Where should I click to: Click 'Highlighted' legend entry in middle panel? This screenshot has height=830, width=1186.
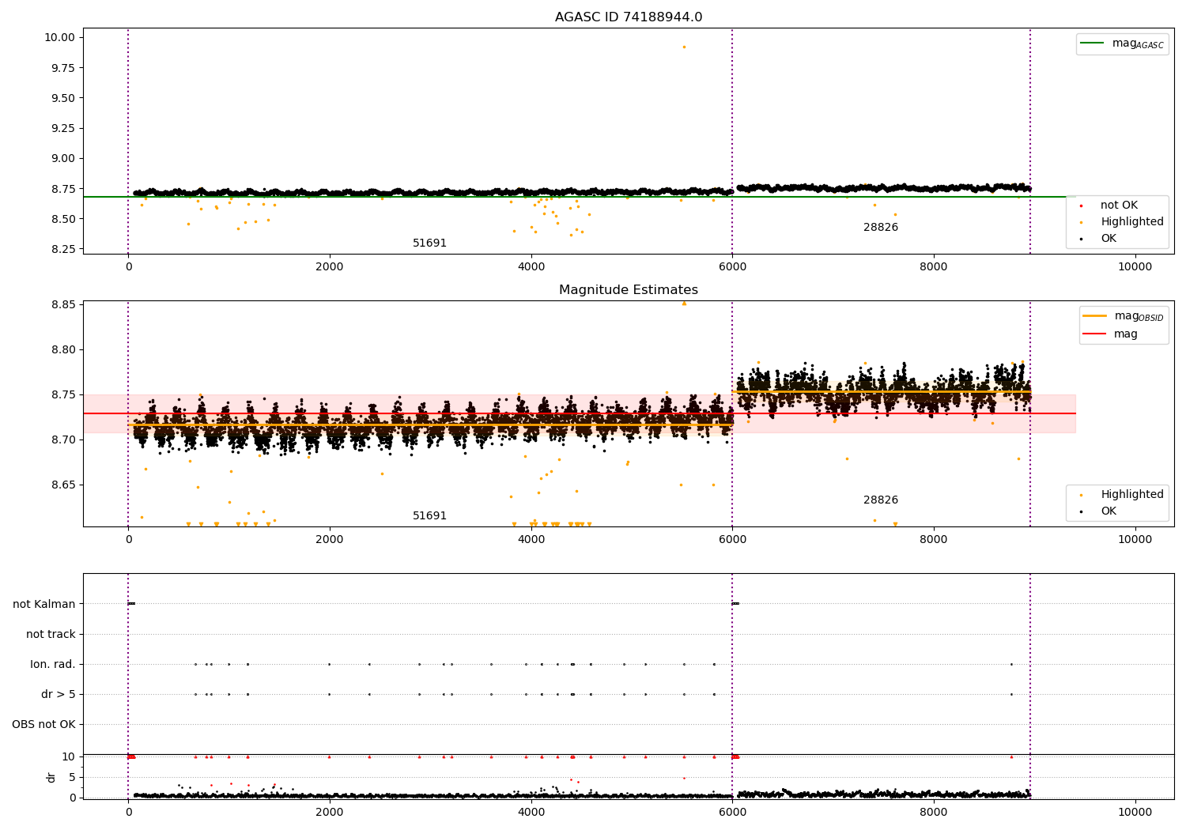click(1121, 495)
